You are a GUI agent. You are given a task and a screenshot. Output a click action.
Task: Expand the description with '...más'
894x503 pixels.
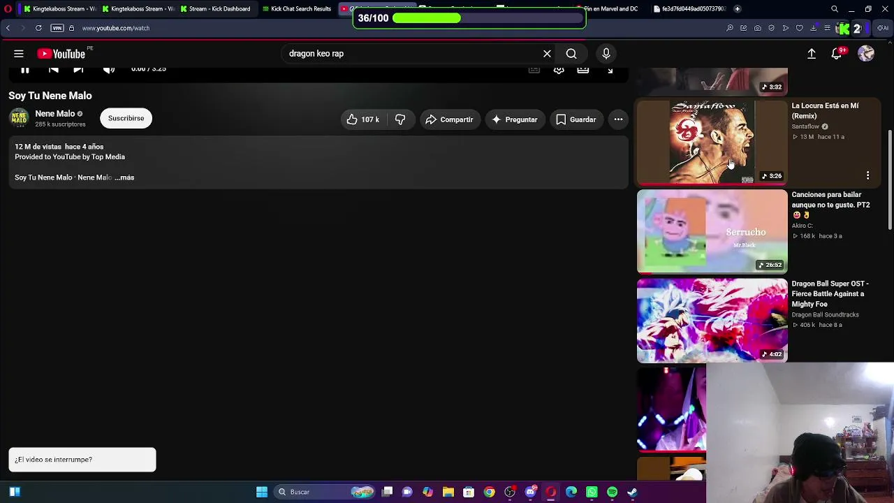(x=125, y=177)
